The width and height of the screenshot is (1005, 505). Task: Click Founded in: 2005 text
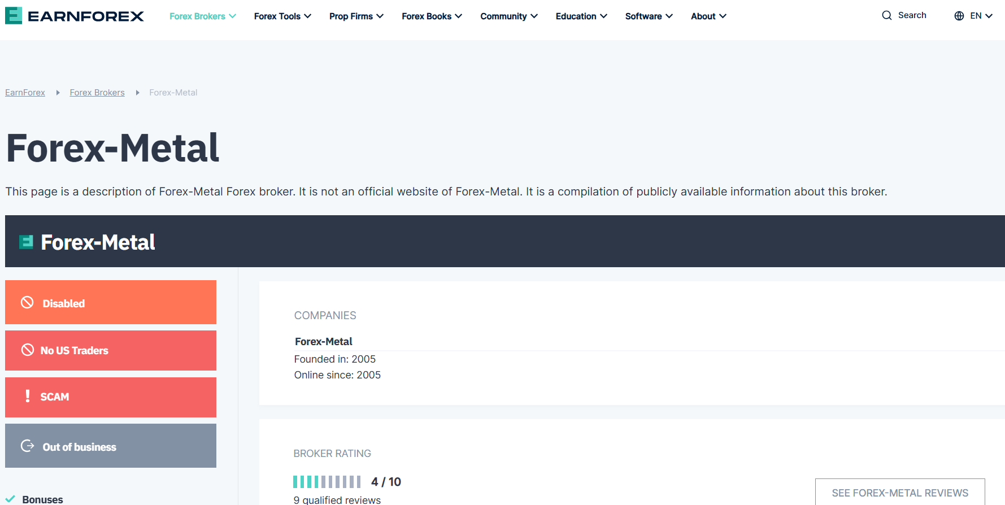pyautogui.click(x=335, y=359)
